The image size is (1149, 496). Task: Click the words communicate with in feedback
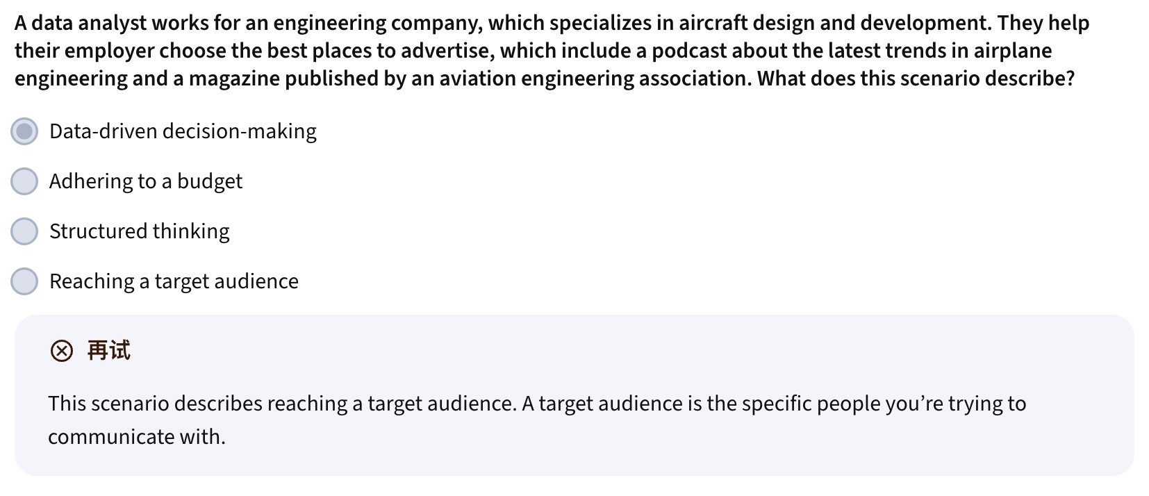[x=137, y=437]
